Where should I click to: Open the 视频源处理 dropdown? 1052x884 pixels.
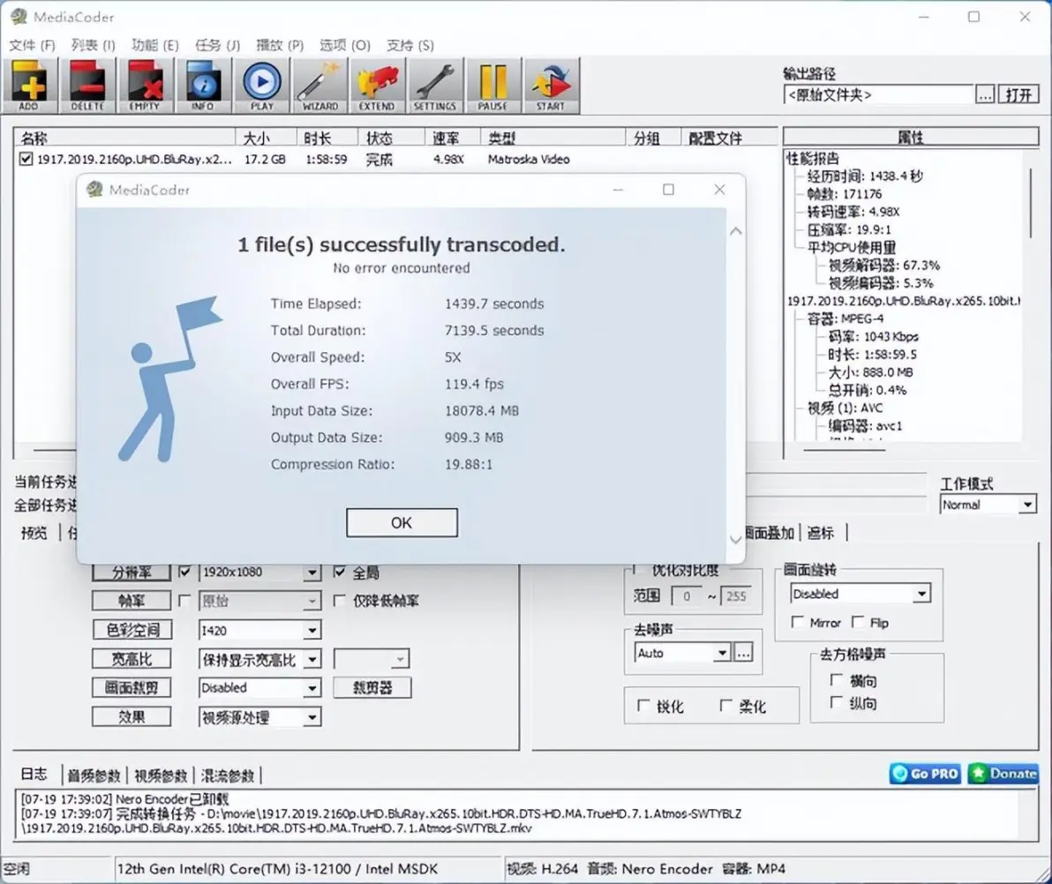point(312,717)
